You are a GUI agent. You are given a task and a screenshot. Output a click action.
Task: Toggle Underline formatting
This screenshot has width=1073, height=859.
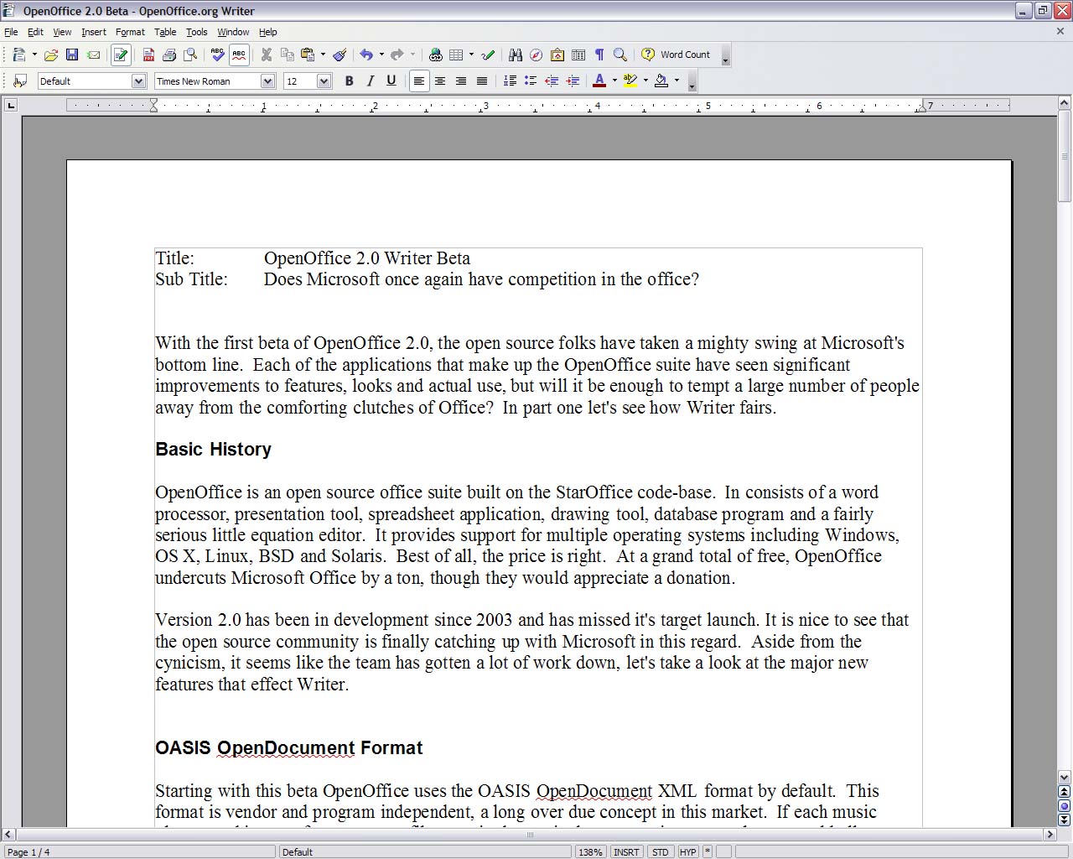pyautogui.click(x=391, y=81)
